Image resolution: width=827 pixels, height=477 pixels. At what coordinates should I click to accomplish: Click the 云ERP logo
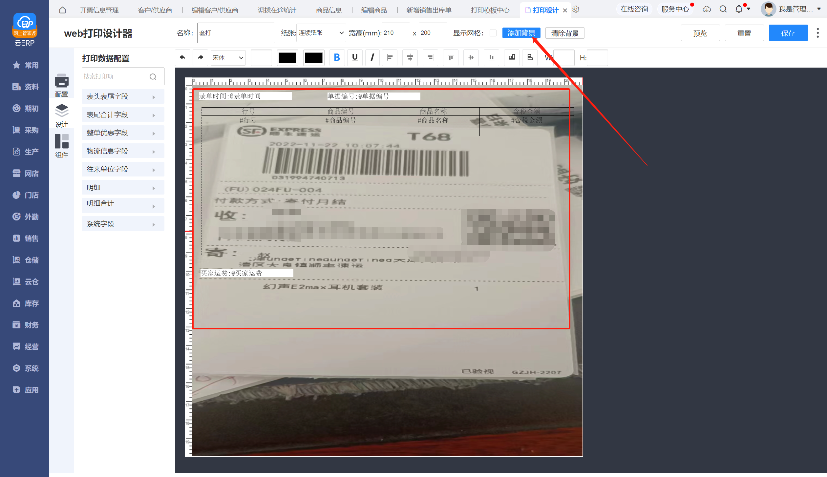(x=25, y=30)
